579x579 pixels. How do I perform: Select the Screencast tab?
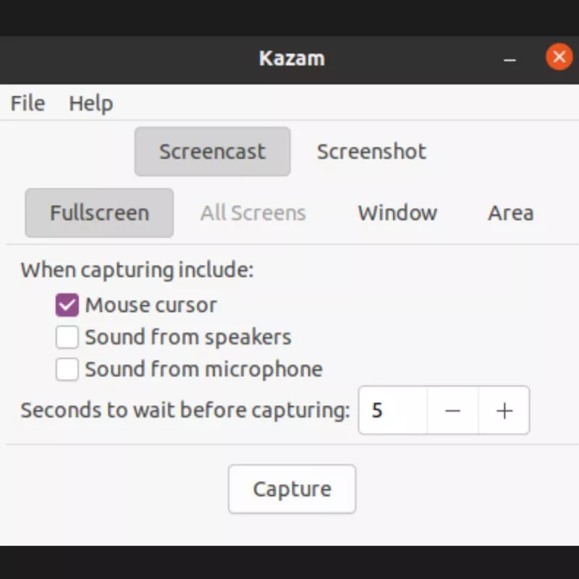tap(212, 151)
